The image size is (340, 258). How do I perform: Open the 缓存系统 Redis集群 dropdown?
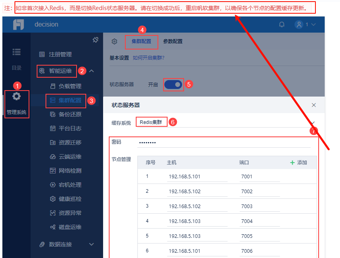point(226,122)
